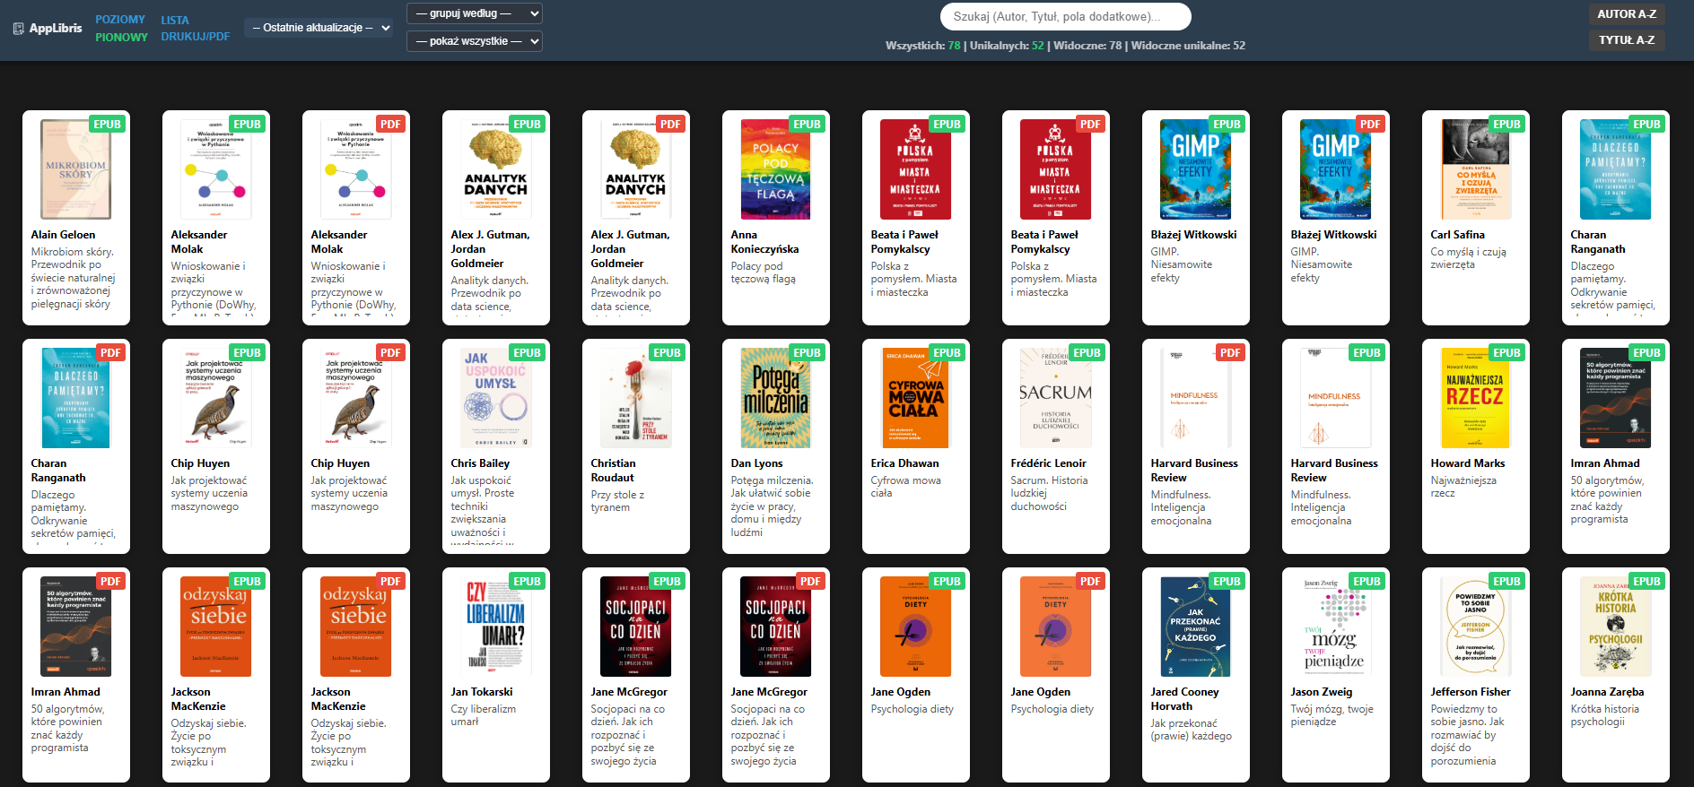
Task: Click the Szukaj search field
Action: (1066, 16)
